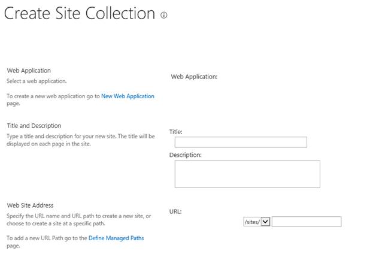
Task: Focus the Title text field
Action: (x=241, y=142)
